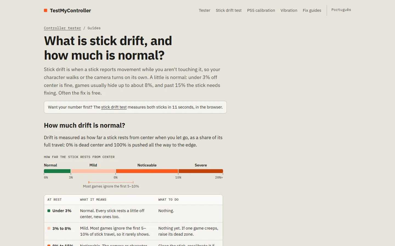Screen dimensions: 395x246
Task: Open Fix guides in the header
Action: (312, 10)
